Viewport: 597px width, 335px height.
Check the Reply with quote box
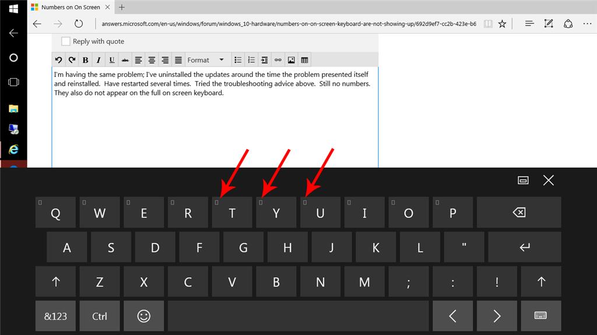pyautogui.click(x=66, y=41)
